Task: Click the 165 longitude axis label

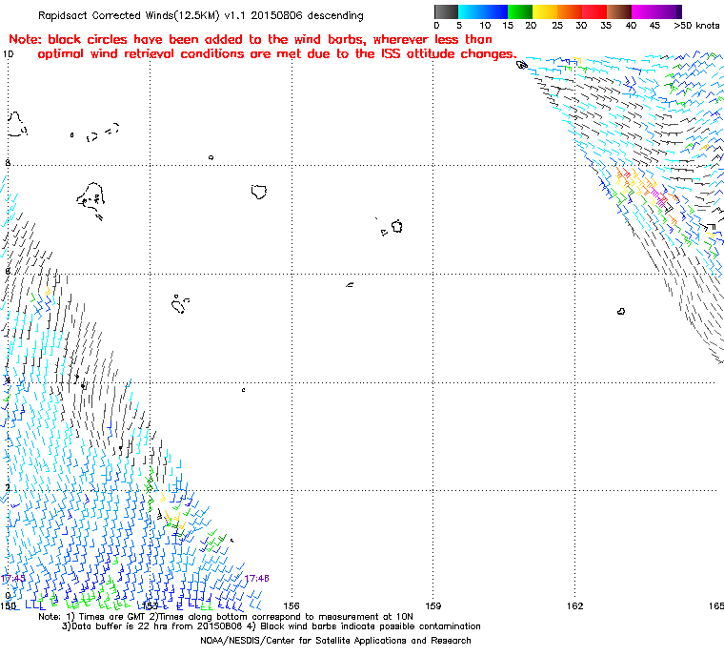Action: [716, 605]
